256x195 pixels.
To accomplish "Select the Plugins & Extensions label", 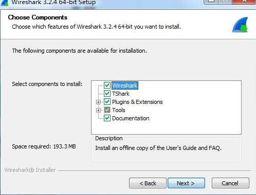I will click(137, 102).
